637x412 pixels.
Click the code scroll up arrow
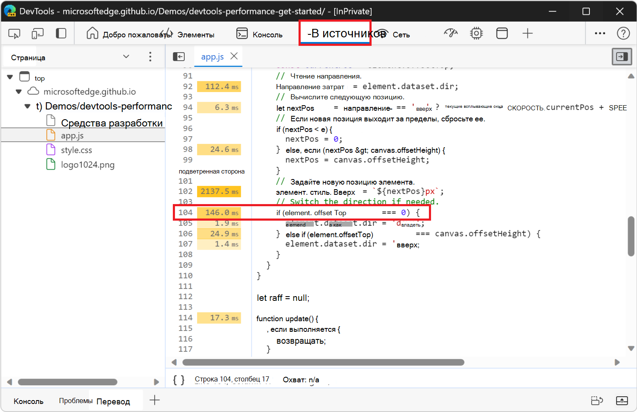[631, 76]
